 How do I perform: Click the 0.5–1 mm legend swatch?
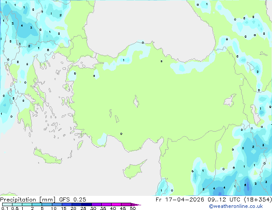(x=17, y=204)
